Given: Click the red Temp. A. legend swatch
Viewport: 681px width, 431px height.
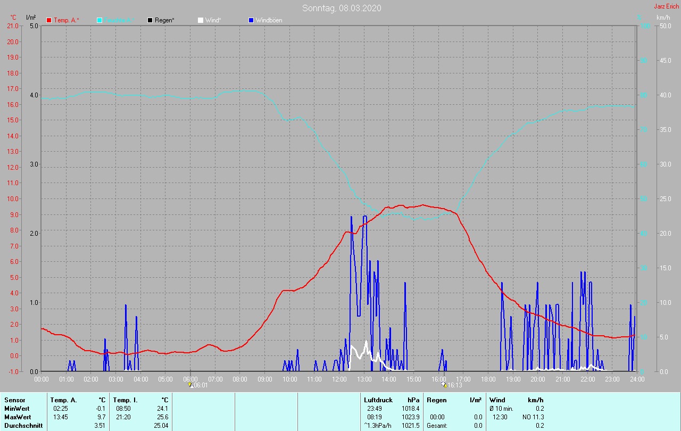Looking at the screenshot, I should click(x=49, y=20).
